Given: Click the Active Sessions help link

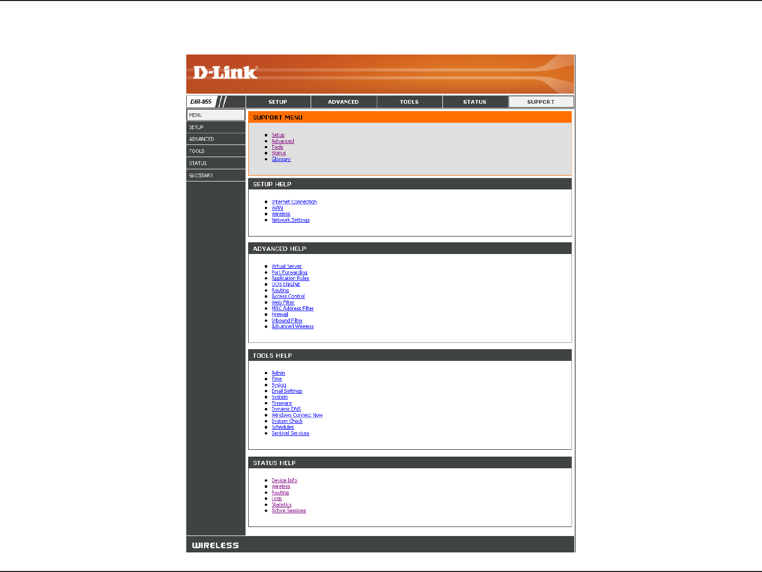Looking at the screenshot, I should [x=289, y=511].
